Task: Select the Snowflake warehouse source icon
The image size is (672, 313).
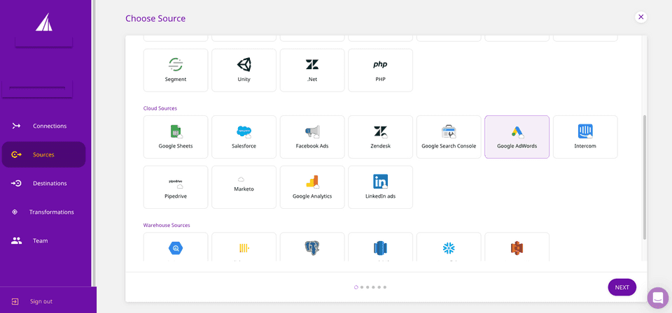Action: click(449, 248)
